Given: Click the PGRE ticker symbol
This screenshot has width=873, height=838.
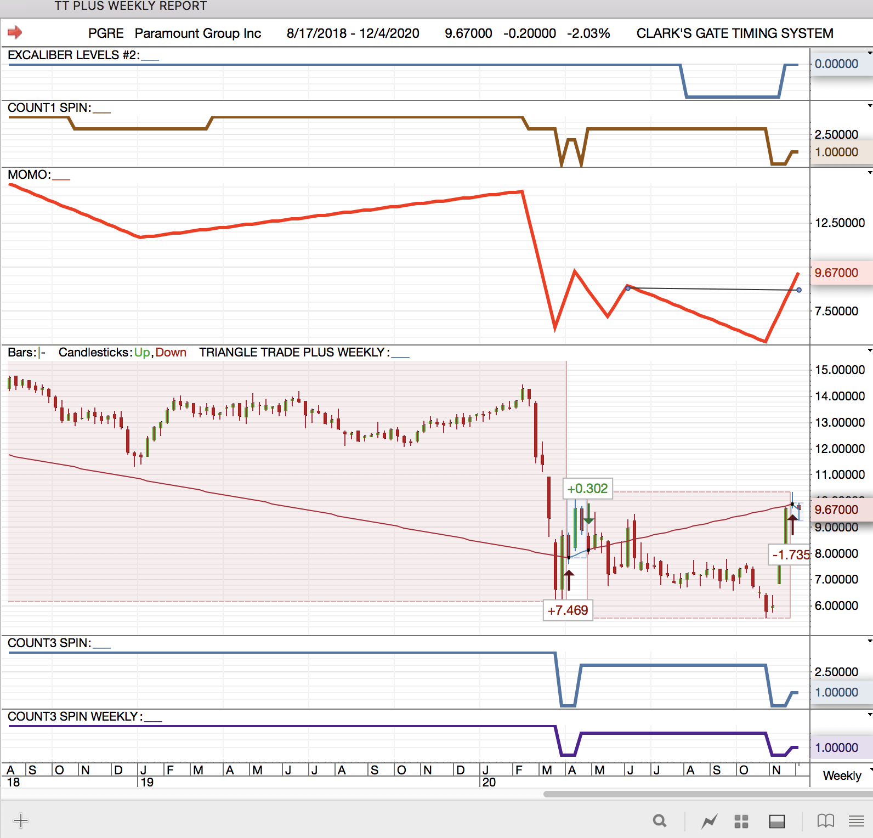Looking at the screenshot, I should pos(106,33).
